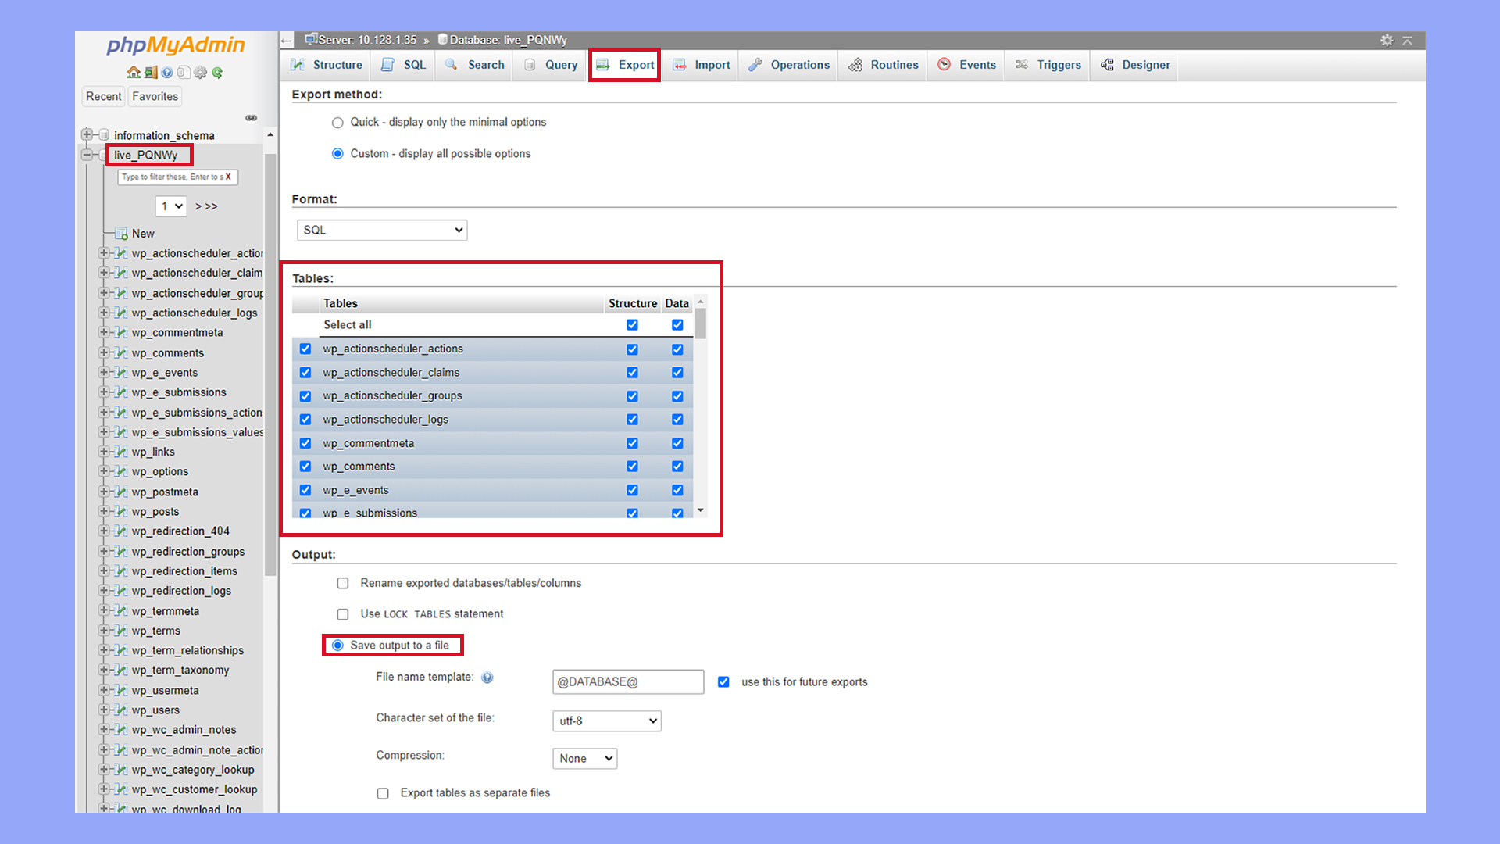This screenshot has height=844, width=1500.
Task: Click the Recent button in sidebar
Action: coord(103,96)
